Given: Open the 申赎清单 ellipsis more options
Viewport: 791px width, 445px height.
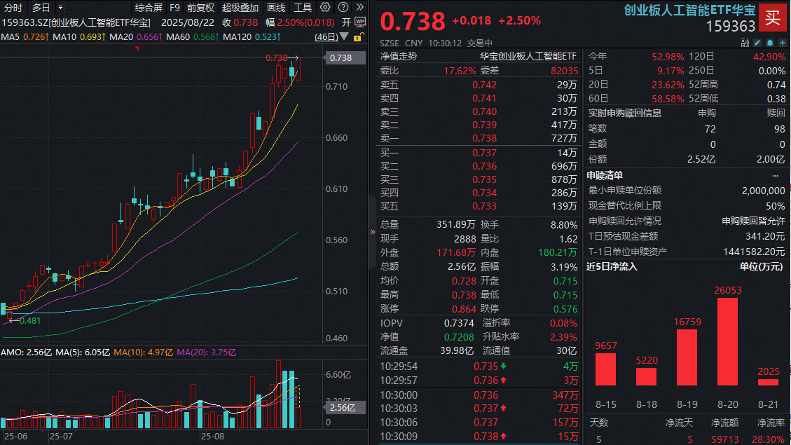Looking at the screenshot, I should [775, 175].
